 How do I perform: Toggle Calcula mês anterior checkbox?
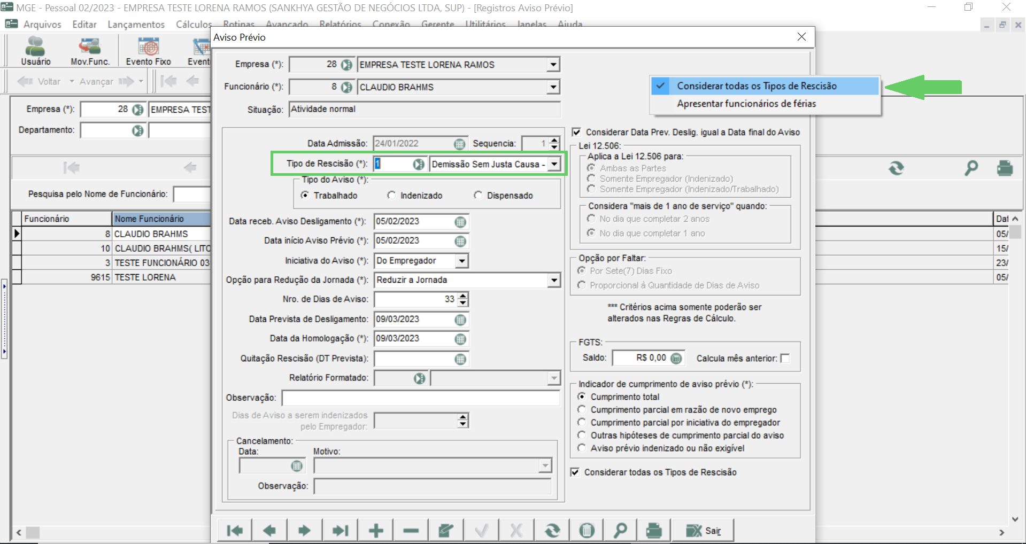785,358
